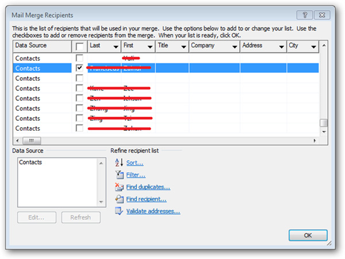Click the Find recipient icon
Image resolution: width=345 pixels, height=259 pixels.
click(x=119, y=199)
